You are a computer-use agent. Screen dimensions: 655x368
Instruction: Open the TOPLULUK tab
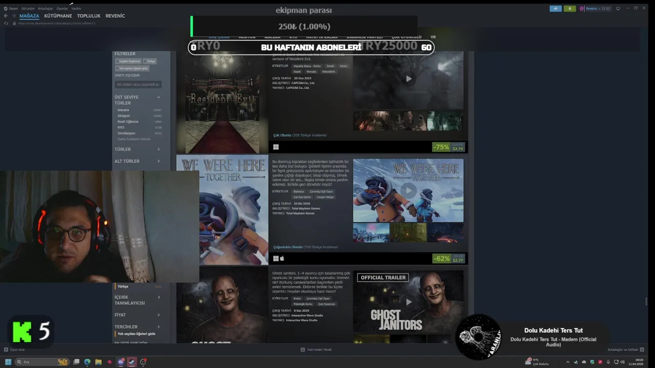pos(89,16)
